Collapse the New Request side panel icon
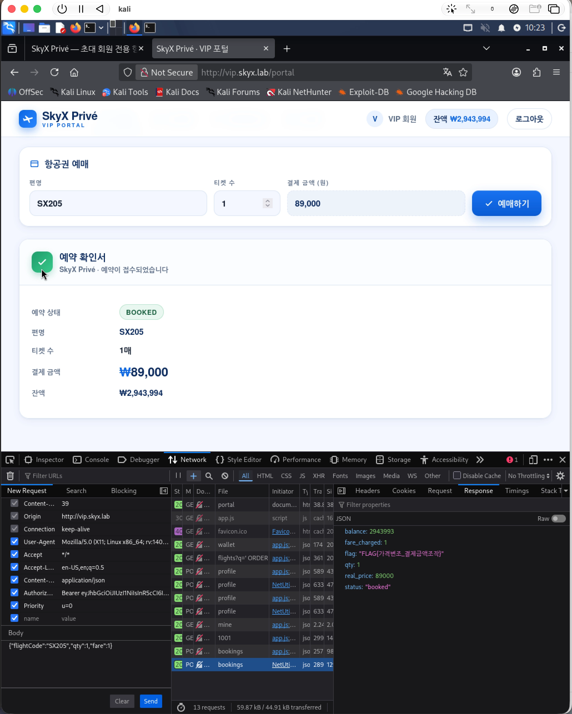This screenshot has height=714, width=572. click(x=164, y=491)
